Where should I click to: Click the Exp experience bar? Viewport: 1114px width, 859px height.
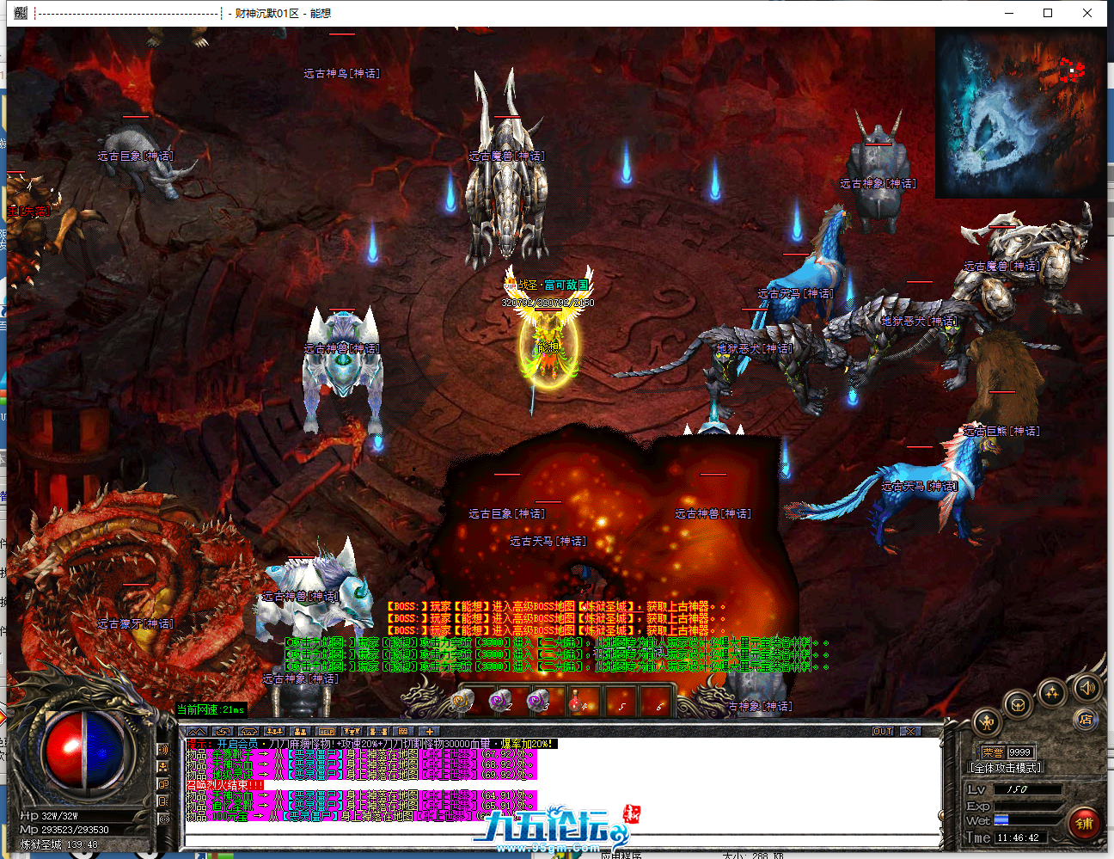[x=1028, y=806]
